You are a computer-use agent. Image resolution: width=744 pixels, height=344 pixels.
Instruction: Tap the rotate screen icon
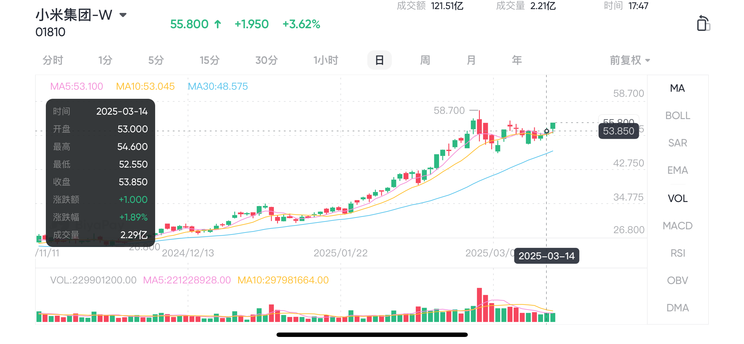click(703, 24)
